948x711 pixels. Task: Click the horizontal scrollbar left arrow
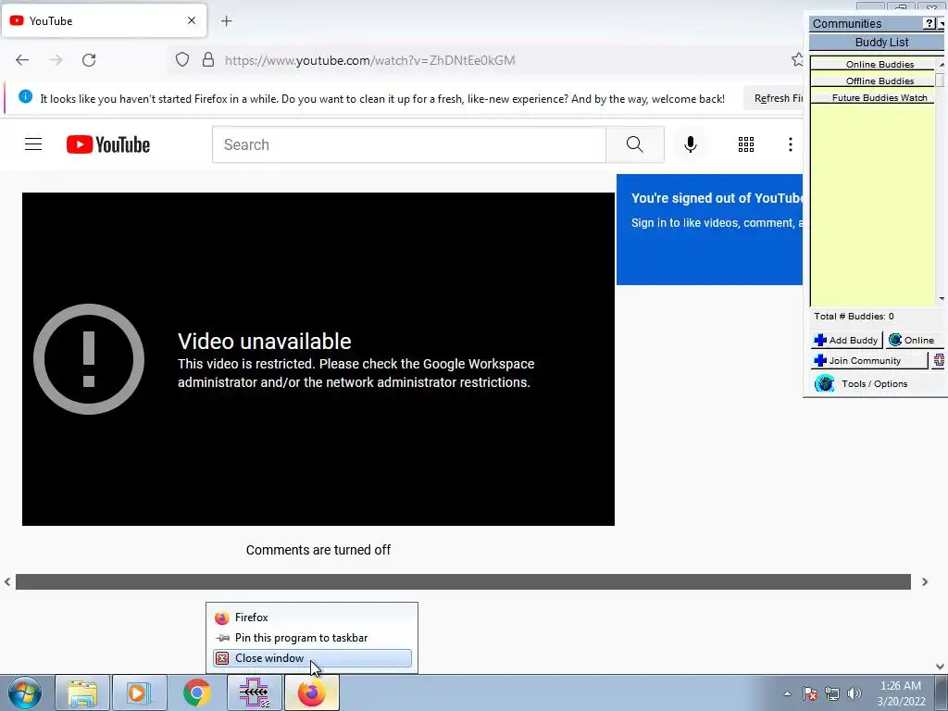pyautogui.click(x=7, y=581)
